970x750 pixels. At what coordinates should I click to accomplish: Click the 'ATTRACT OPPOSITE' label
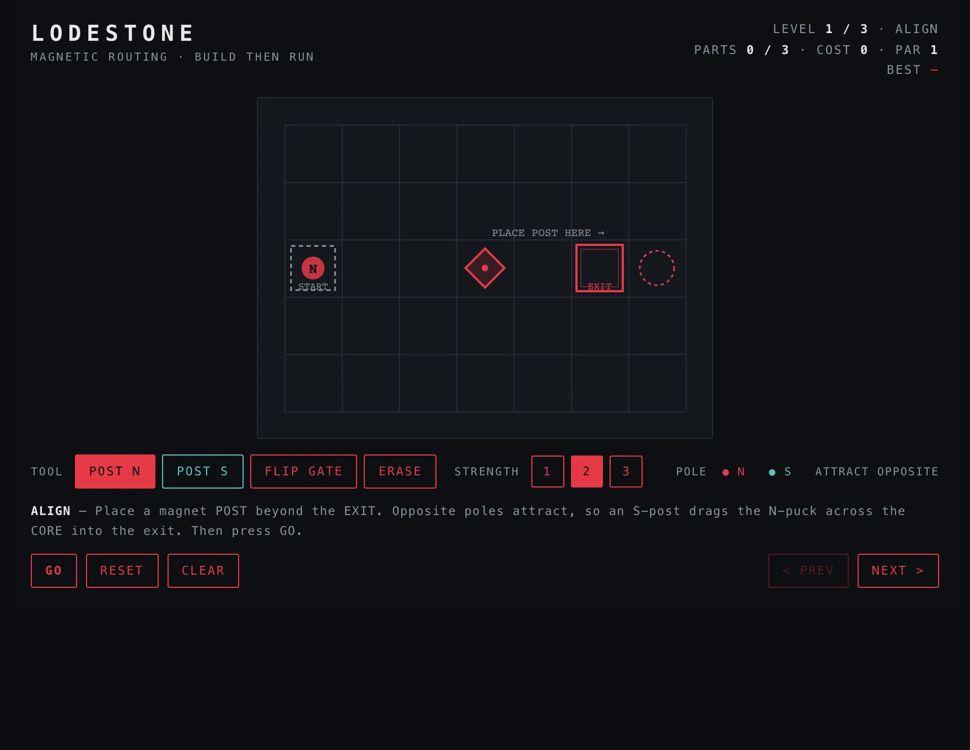877,472
